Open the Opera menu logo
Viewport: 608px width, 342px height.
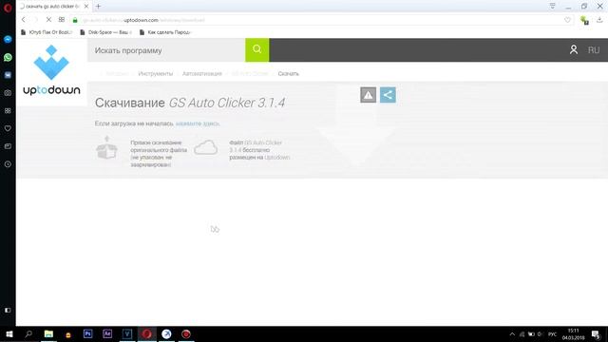(x=8, y=8)
